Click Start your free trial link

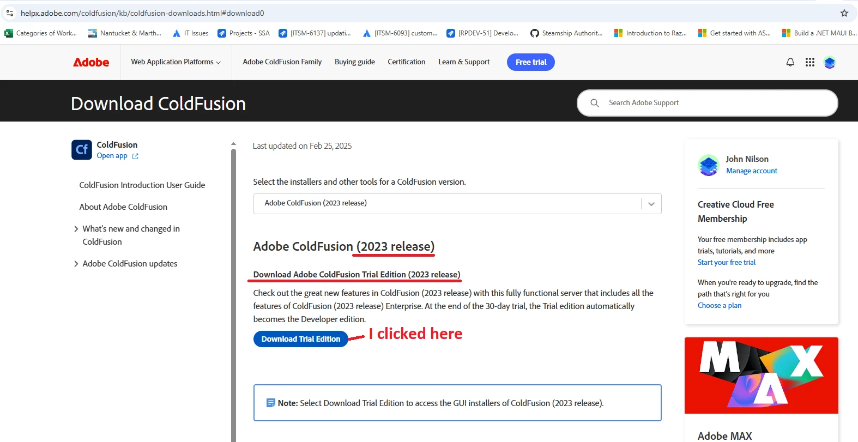pyautogui.click(x=727, y=263)
